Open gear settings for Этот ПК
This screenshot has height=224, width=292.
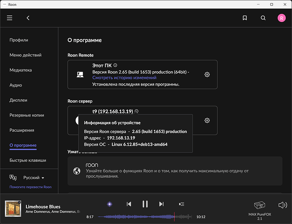tap(207, 74)
